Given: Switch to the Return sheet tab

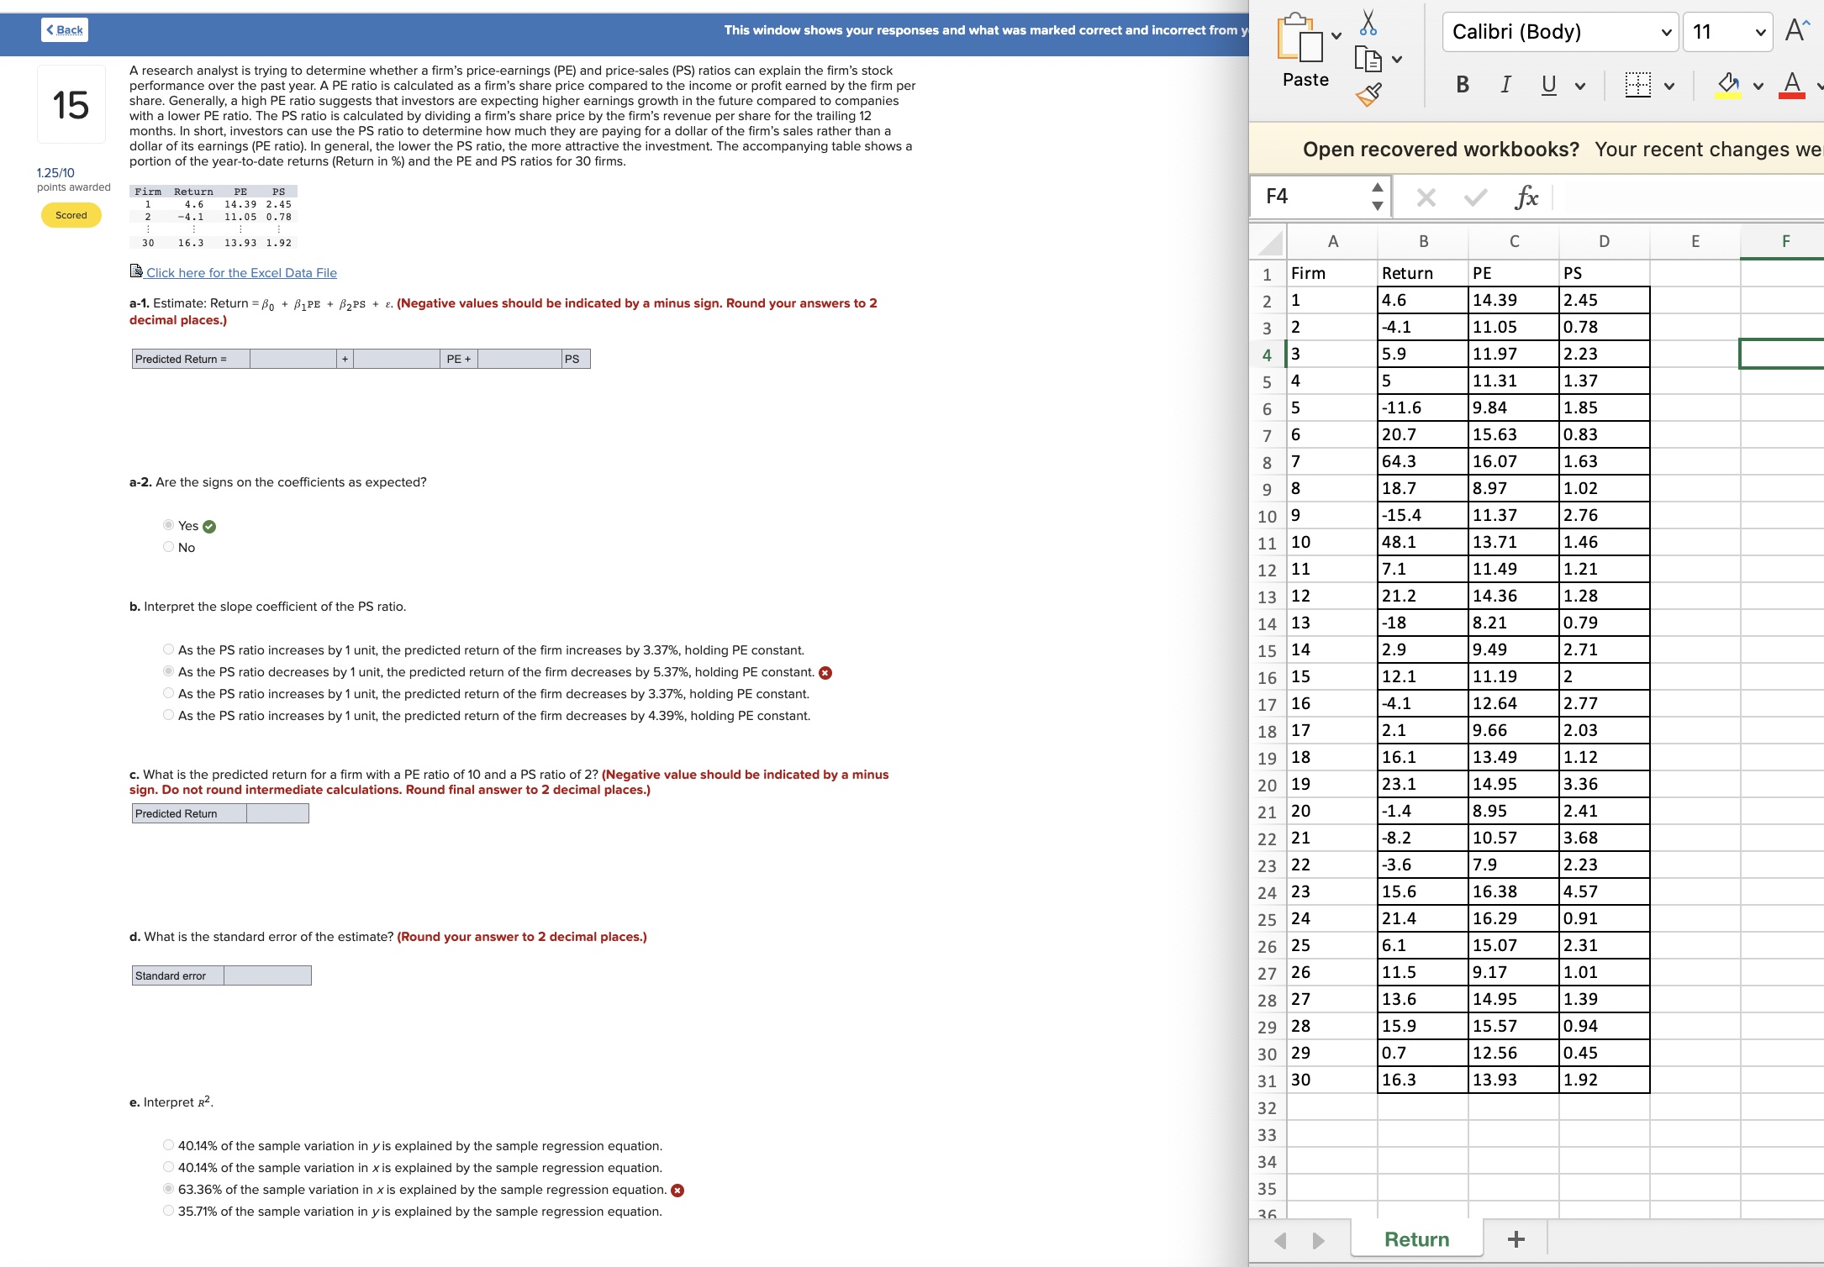Looking at the screenshot, I should click(1415, 1238).
